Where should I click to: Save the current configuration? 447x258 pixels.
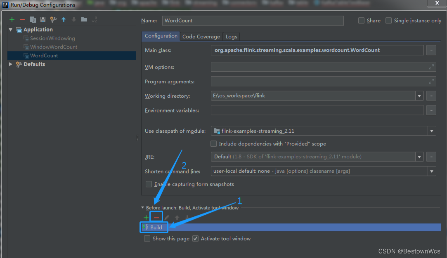tap(43, 19)
